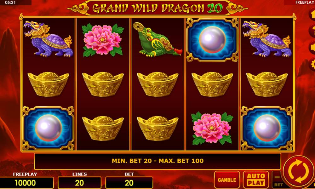Start AUTO PLAY mode

click(256, 180)
